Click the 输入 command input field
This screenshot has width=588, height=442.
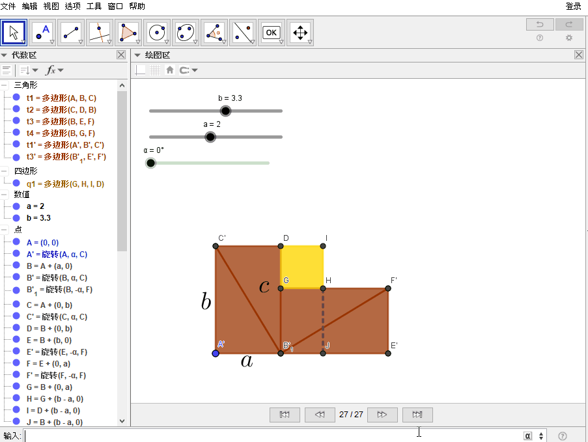pos(273,436)
